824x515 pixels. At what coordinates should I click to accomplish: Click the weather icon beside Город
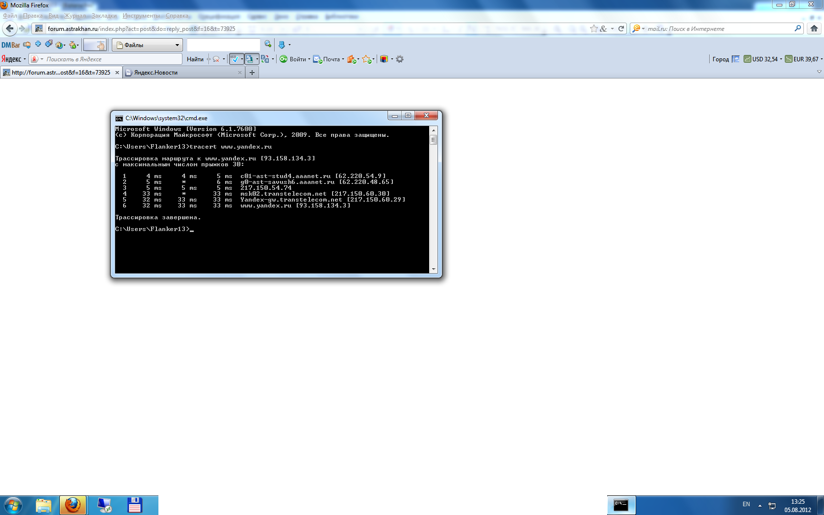point(736,59)
